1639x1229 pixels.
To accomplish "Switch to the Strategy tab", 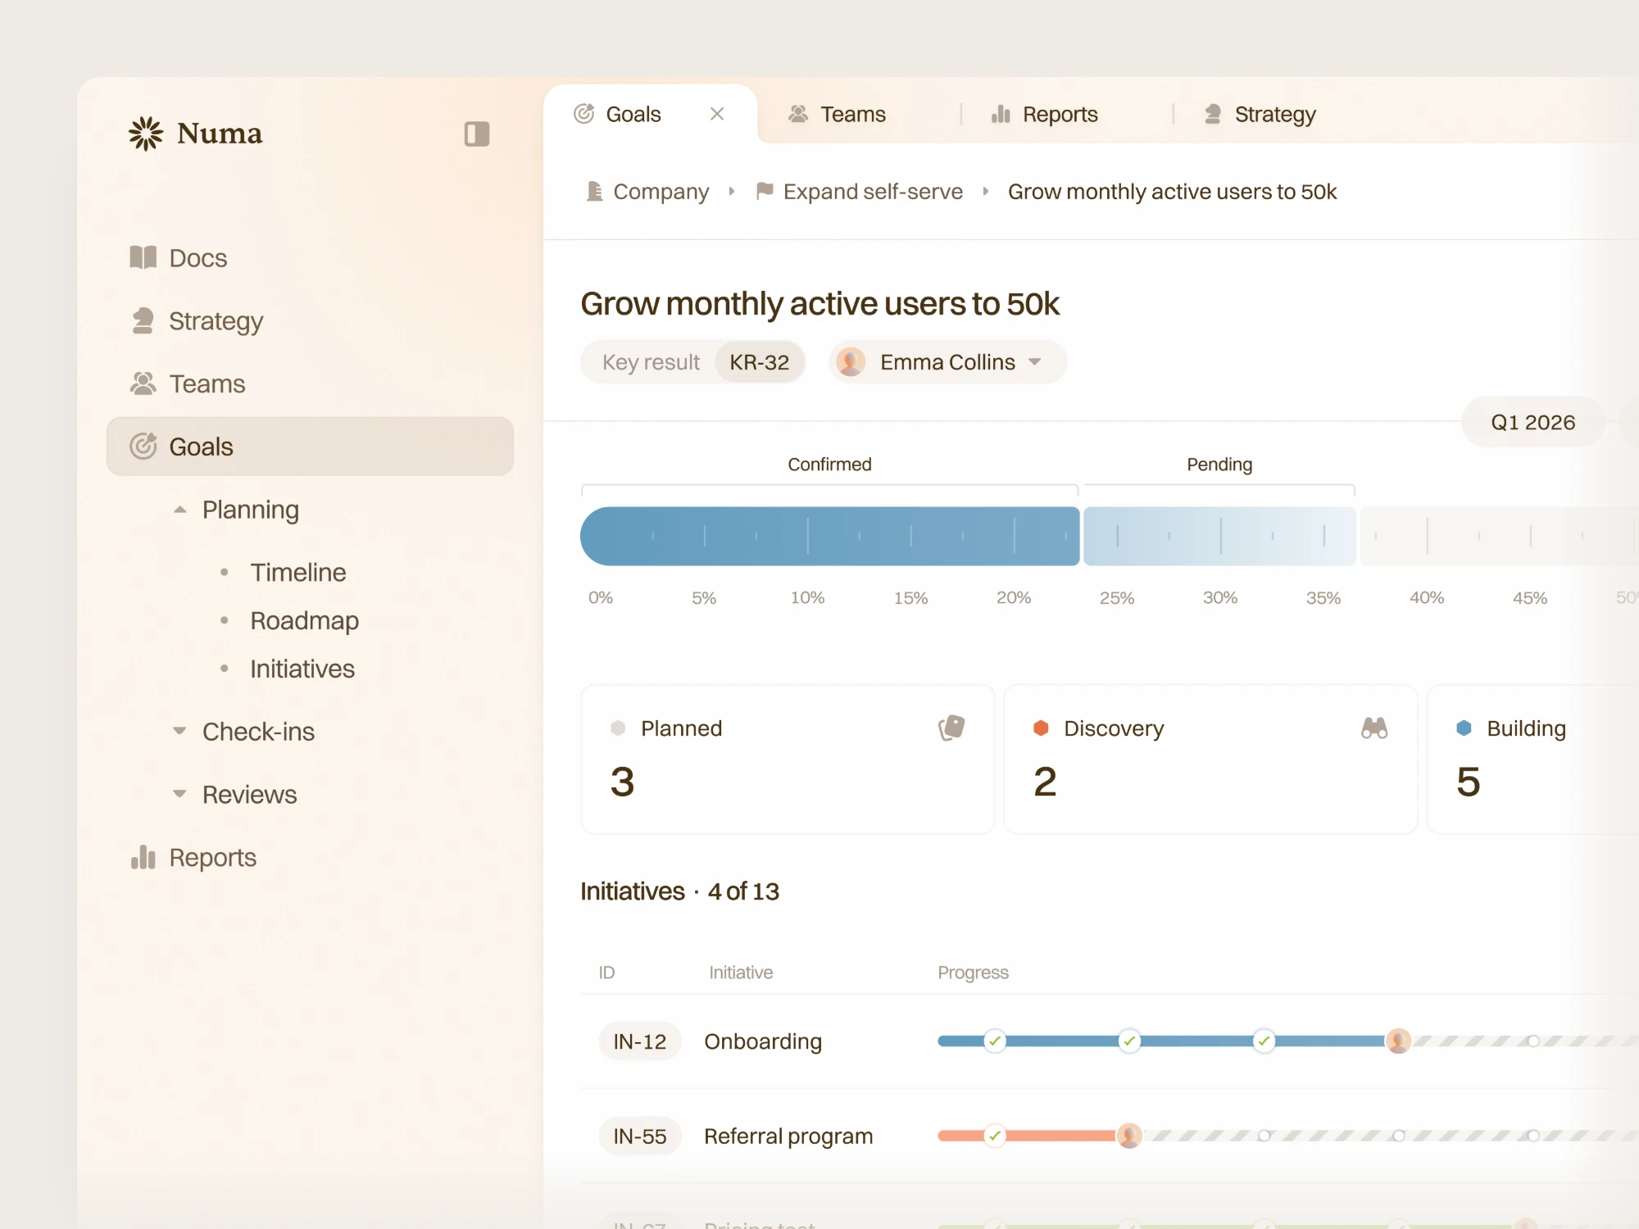I will tap(1260, 114).
